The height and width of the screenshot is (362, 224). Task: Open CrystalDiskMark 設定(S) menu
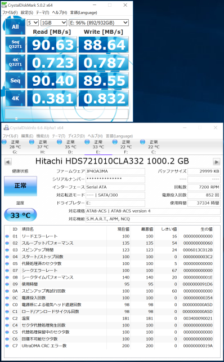click(x=26, y=12)
